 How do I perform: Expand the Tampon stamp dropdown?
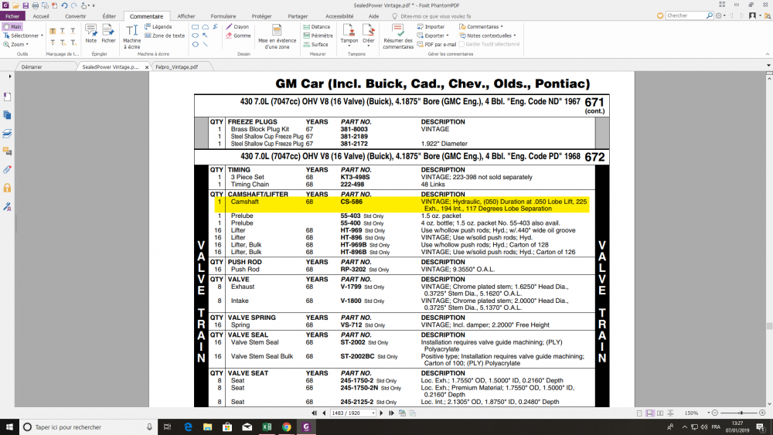click(349, 46)
